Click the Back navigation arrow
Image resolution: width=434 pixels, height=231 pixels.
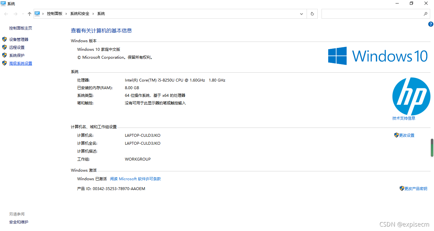[x=6, y=14]
